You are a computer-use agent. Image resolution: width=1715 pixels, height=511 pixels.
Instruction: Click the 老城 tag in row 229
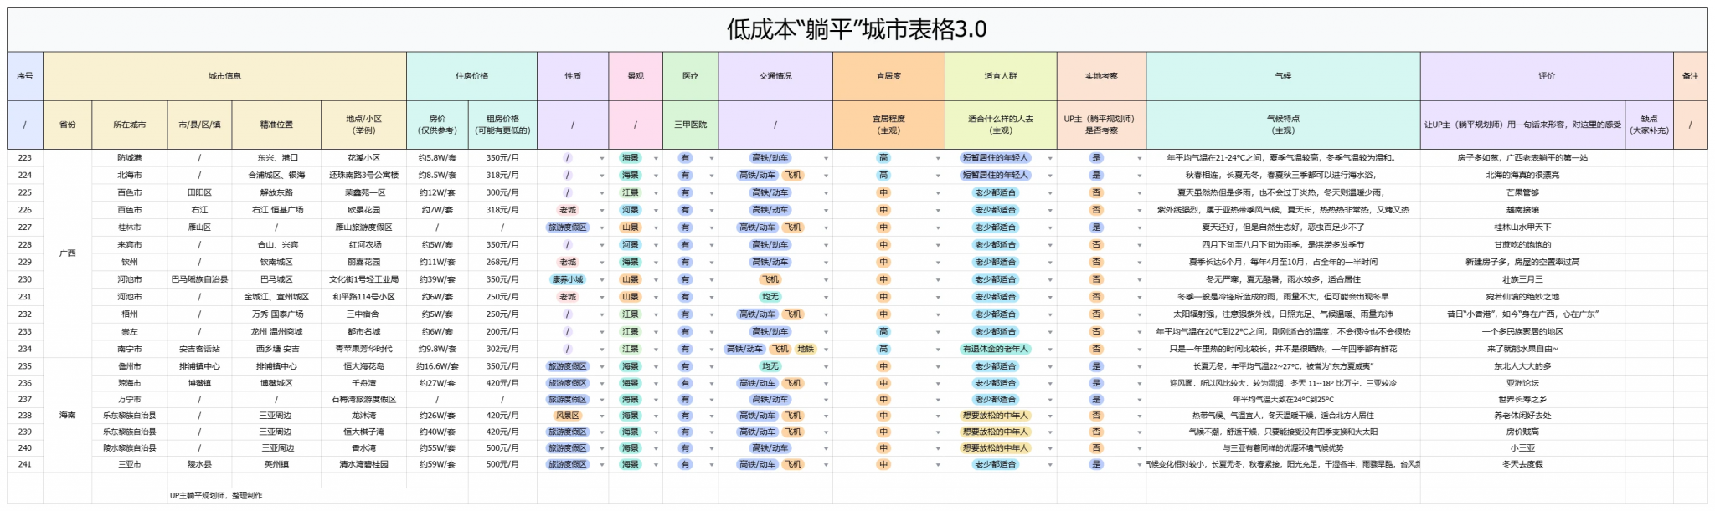point(568,262)
